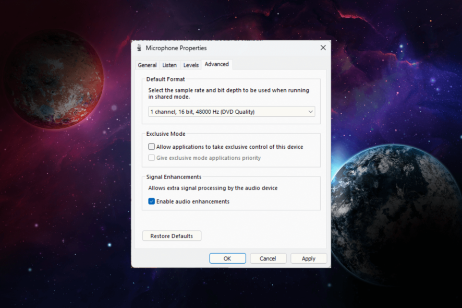Image resolution: width=462 pixels, height=308 pixels.
Task: Click the microphone icon in title bar
Action: pyautogui.click(x=139, y=48)
